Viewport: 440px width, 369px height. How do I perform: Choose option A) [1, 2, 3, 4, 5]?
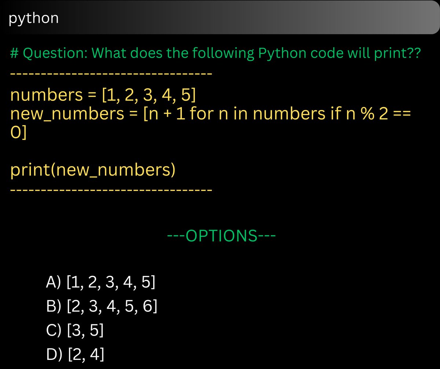pyautogui.click(x=101, y=283)
